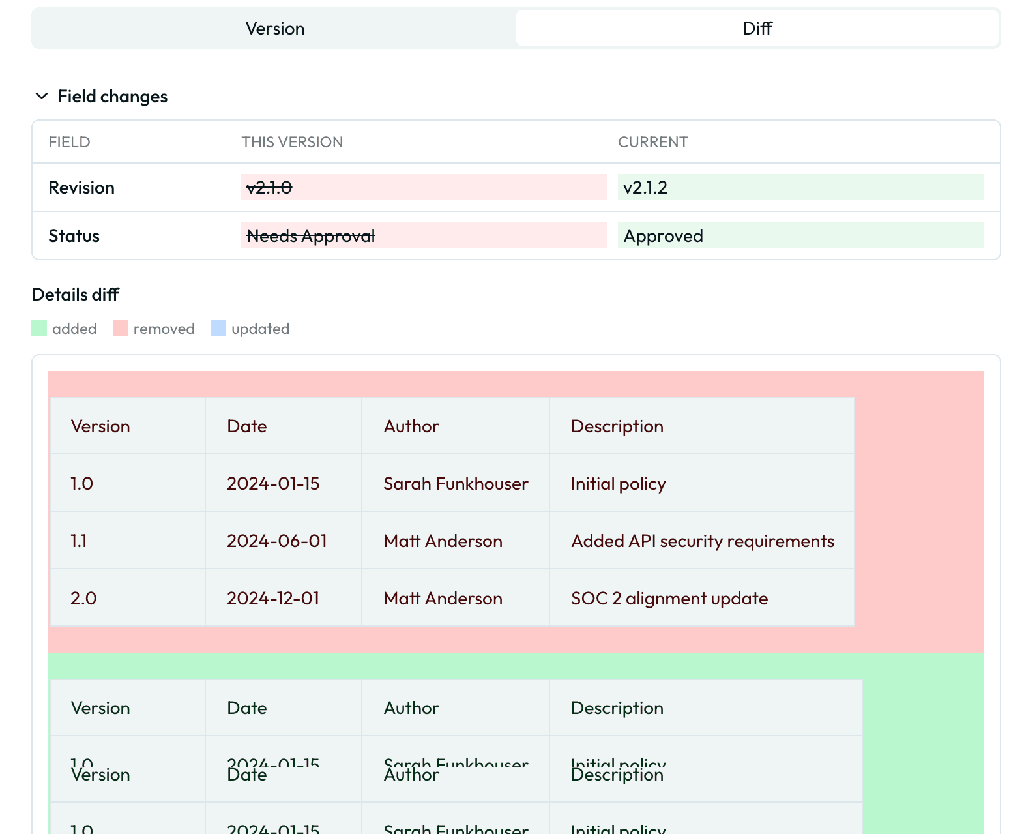Click the current revision value v2.1.2
Viewport: 1024px width, 834px height.
[x=645, y=188]
